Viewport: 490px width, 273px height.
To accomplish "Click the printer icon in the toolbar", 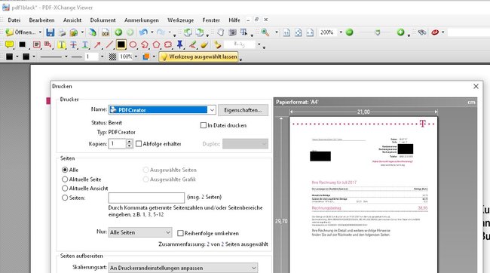I will click(x=62, y=32).
